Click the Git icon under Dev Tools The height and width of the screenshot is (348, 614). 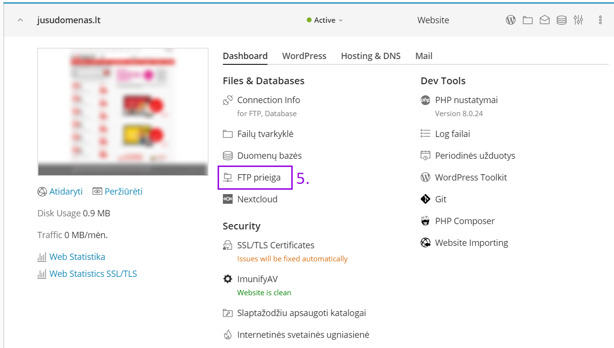pyautogui.click(x=425, y=199)
